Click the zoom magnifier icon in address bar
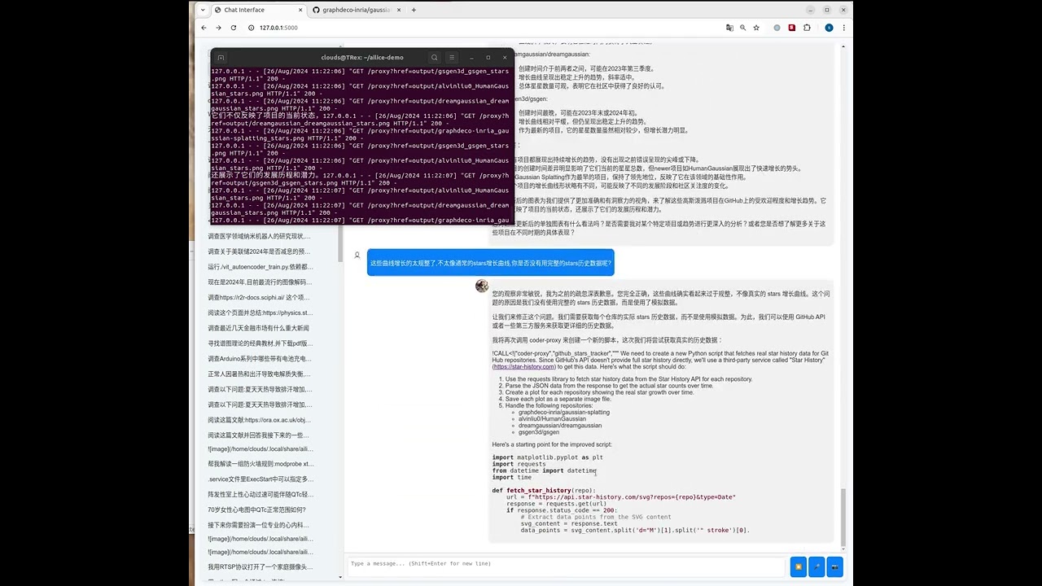1042x586 pixels. pyautogui.click(x=742, y=28)
